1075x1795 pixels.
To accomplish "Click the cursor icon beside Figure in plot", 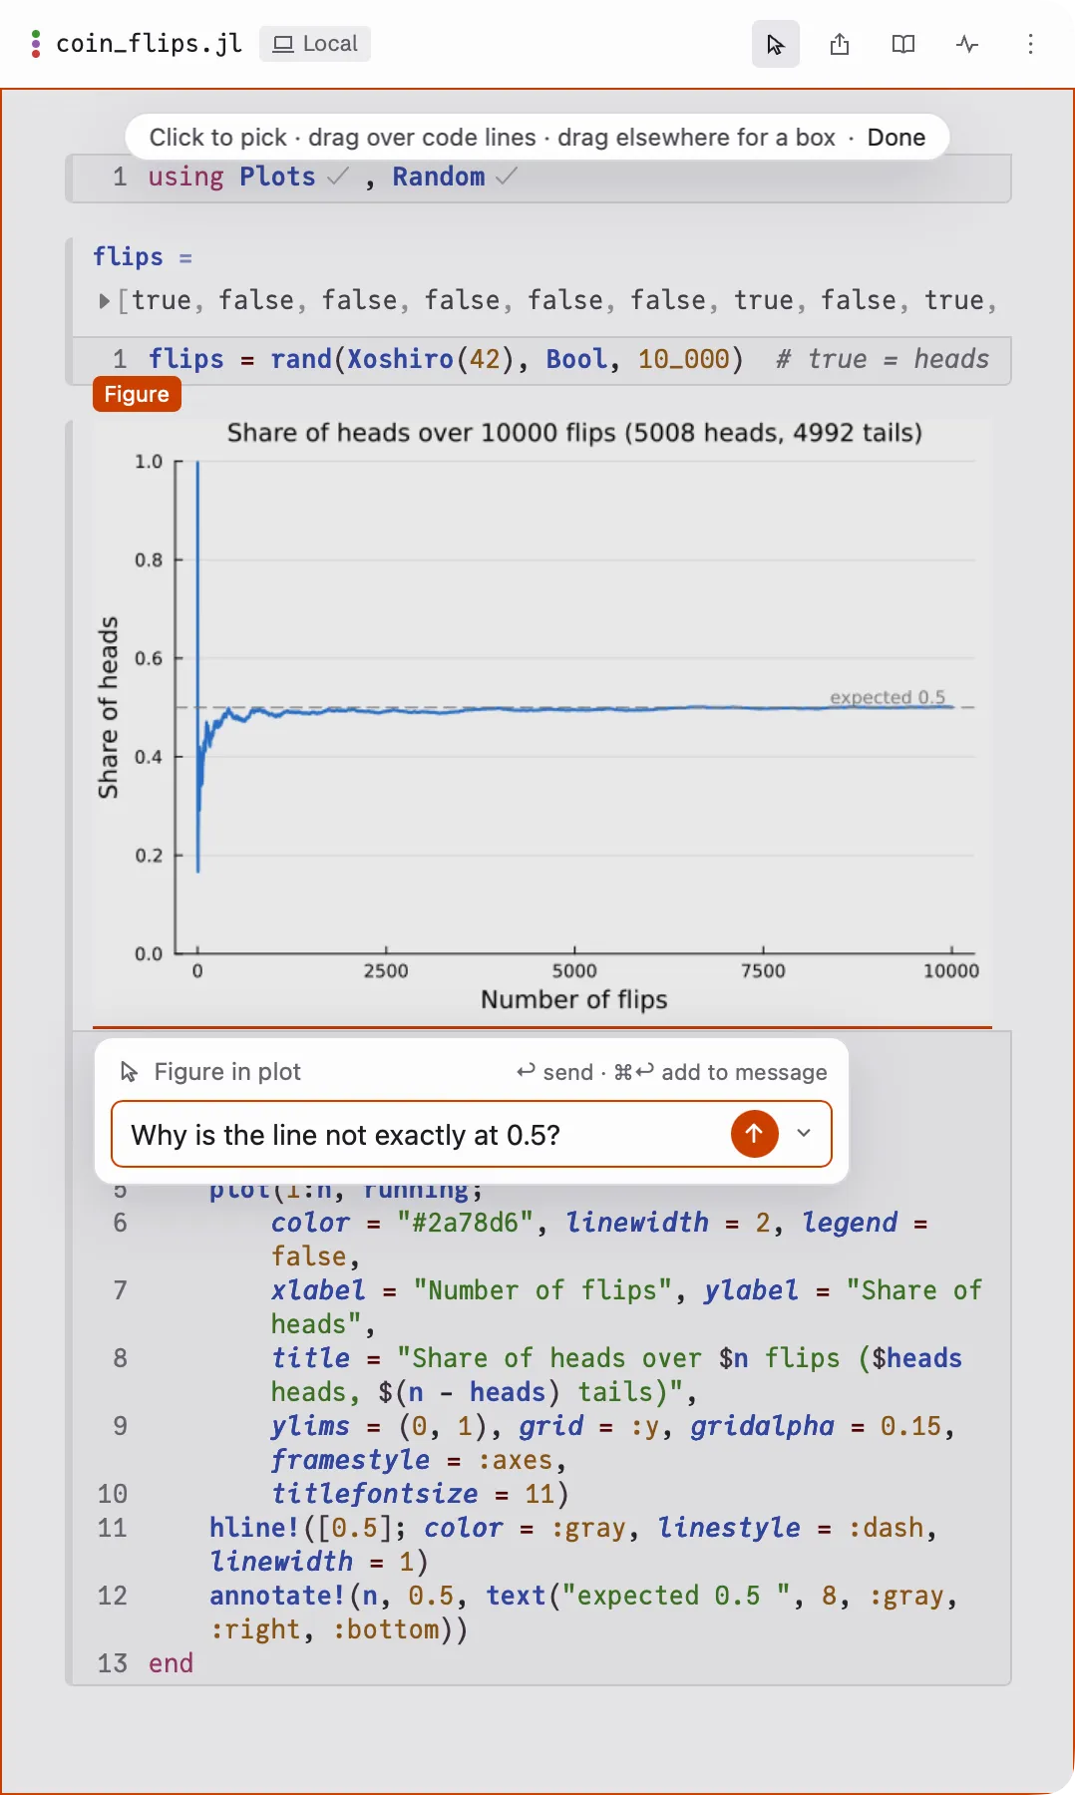I will (129, 1072).
